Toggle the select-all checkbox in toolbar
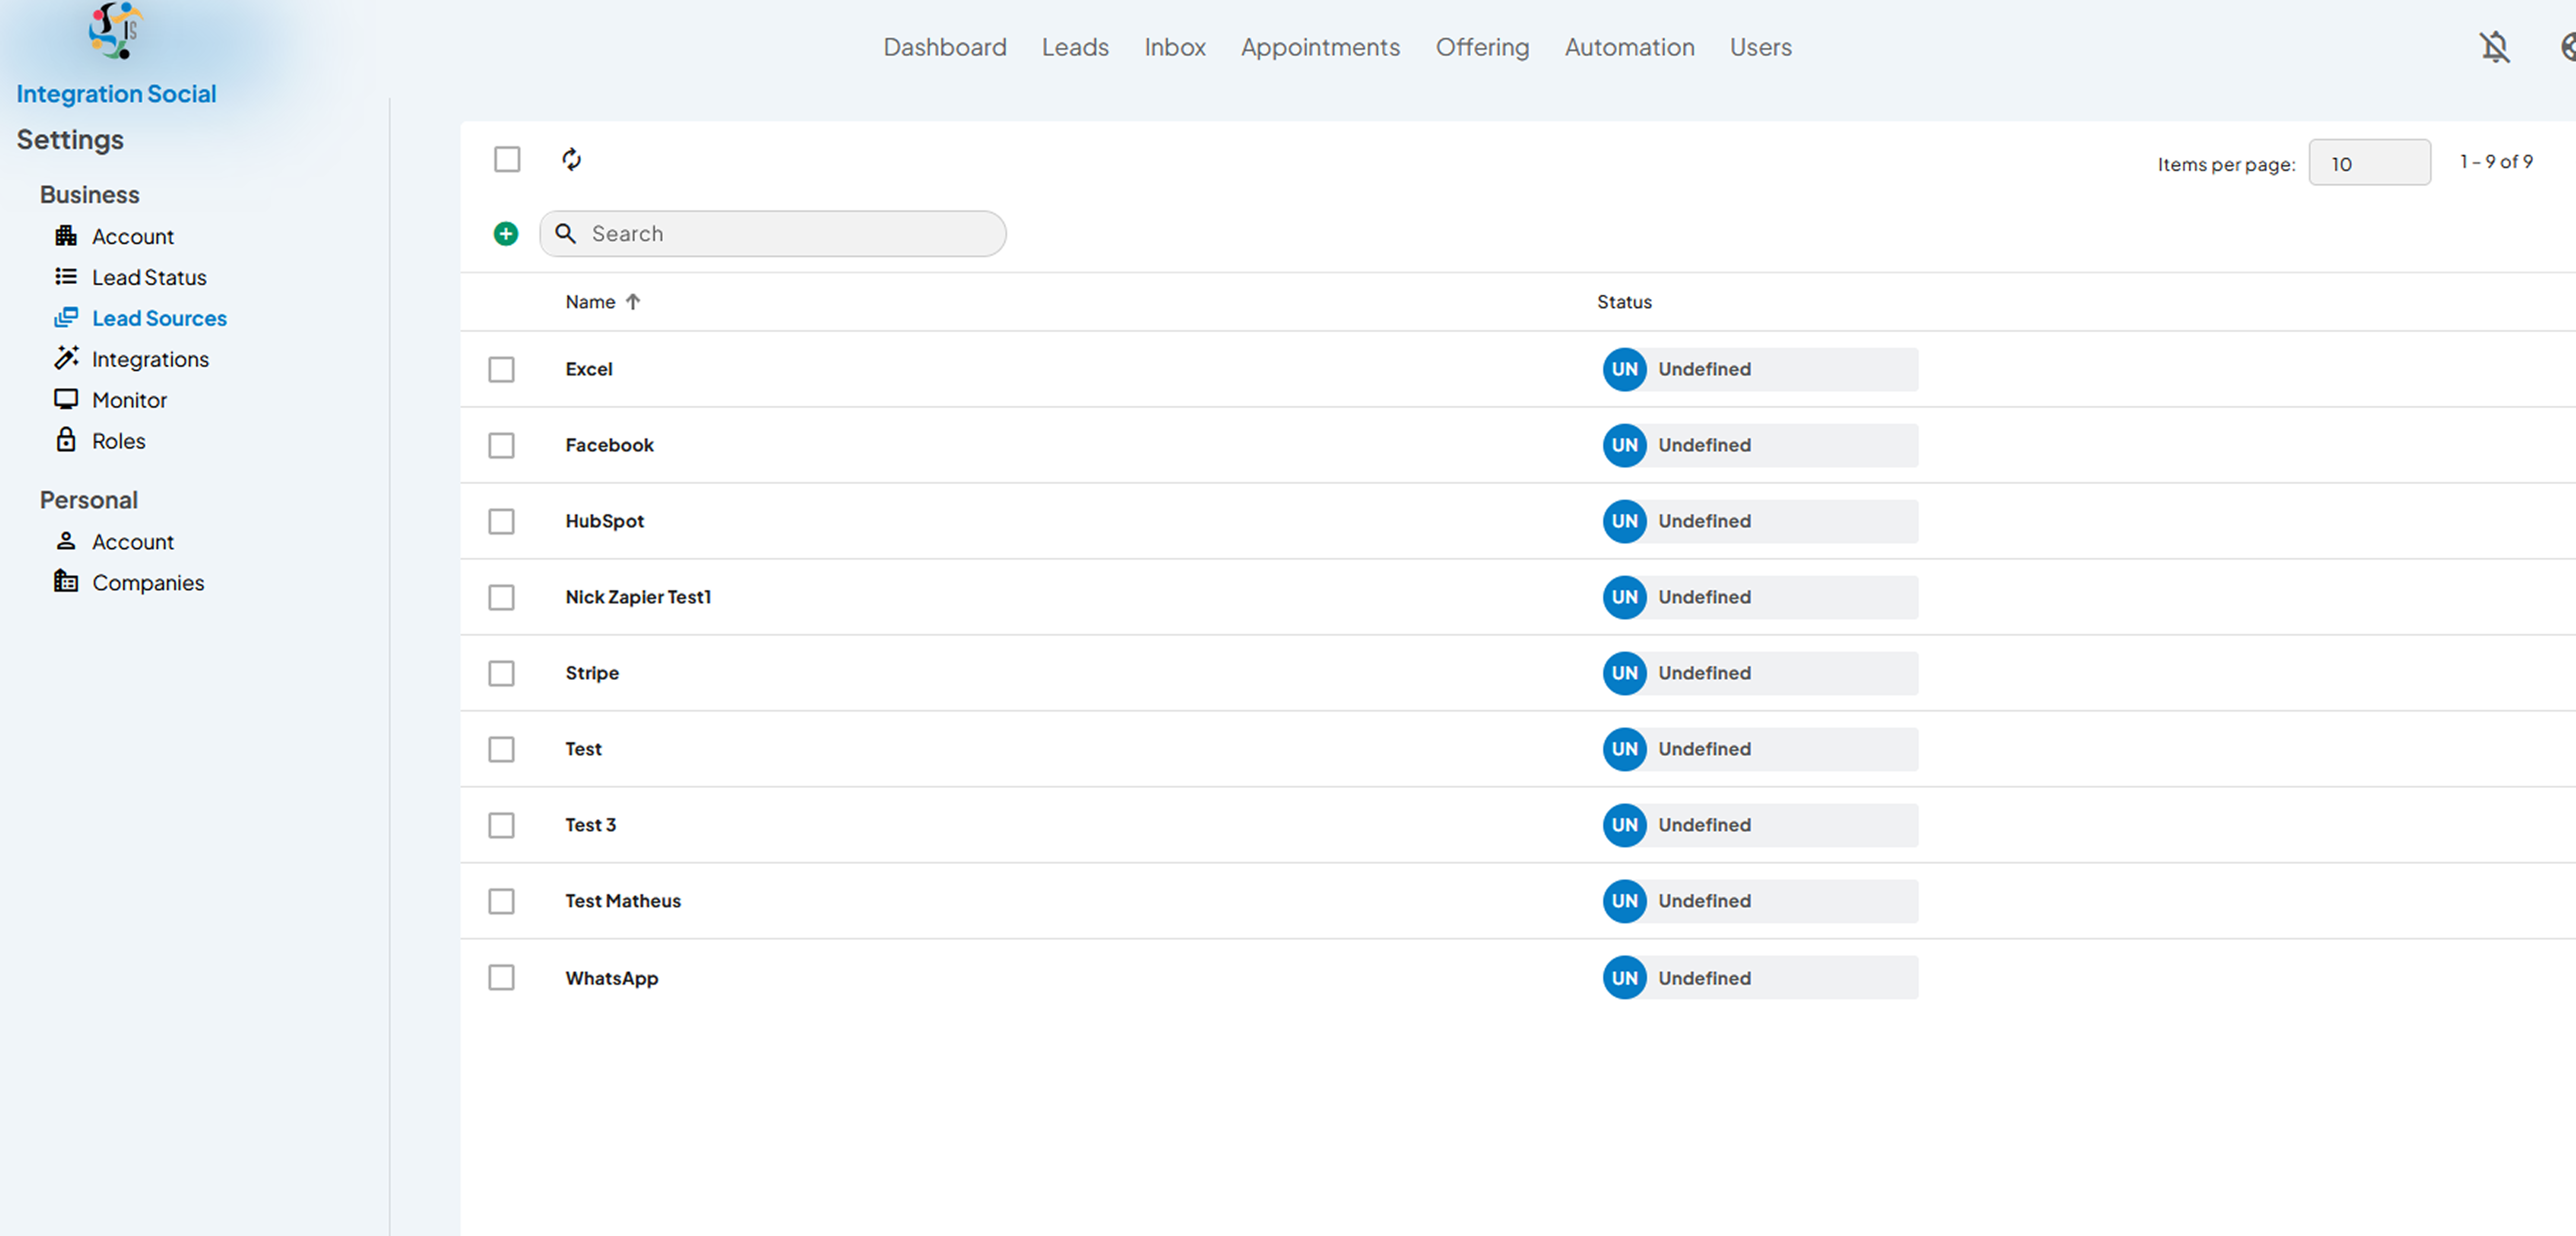The image size is (2576, 1236). click(x=507, y=159)
